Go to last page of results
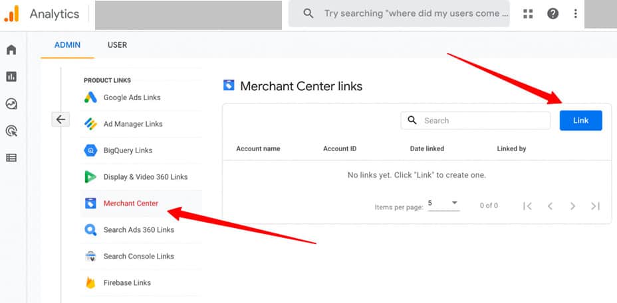Image resolution: width=617 pixels, height=303 pixels. pos(595,206)
